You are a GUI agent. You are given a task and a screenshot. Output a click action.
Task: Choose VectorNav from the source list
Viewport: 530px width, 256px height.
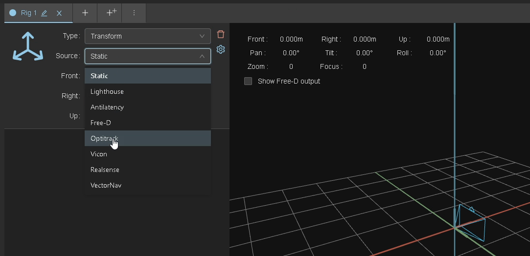[147, 185]
